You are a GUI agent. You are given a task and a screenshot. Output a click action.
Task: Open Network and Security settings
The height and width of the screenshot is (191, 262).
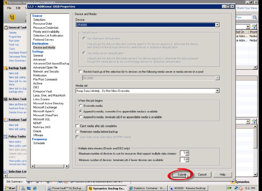pos(46,71)
